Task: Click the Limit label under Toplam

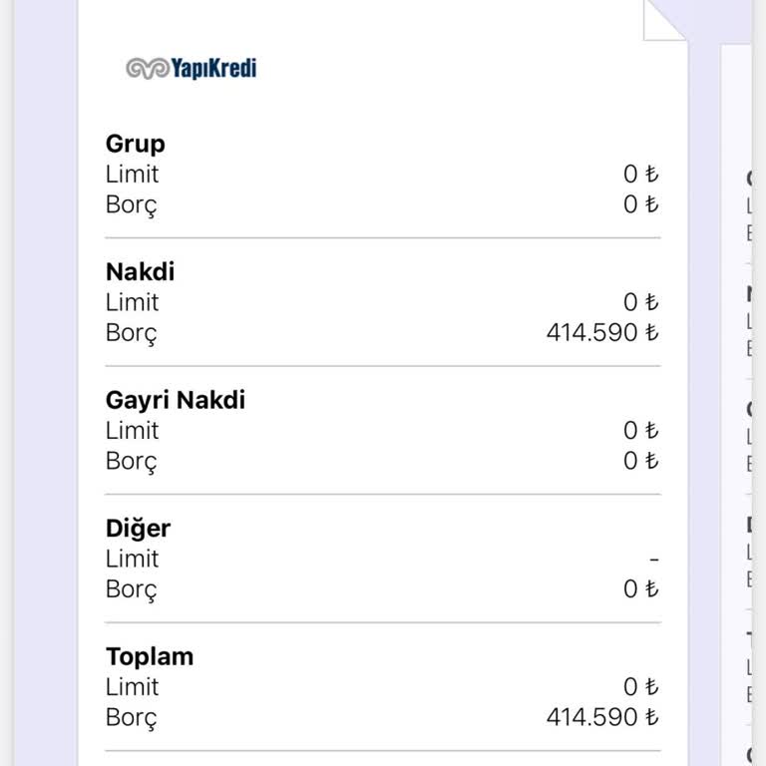Action: [x=133, y=687]
